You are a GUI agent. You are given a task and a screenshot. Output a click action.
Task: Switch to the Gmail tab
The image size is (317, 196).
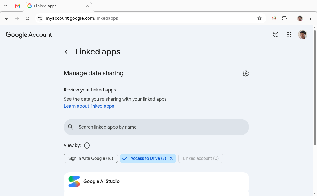pyautogui.click(x=17, y=6)
